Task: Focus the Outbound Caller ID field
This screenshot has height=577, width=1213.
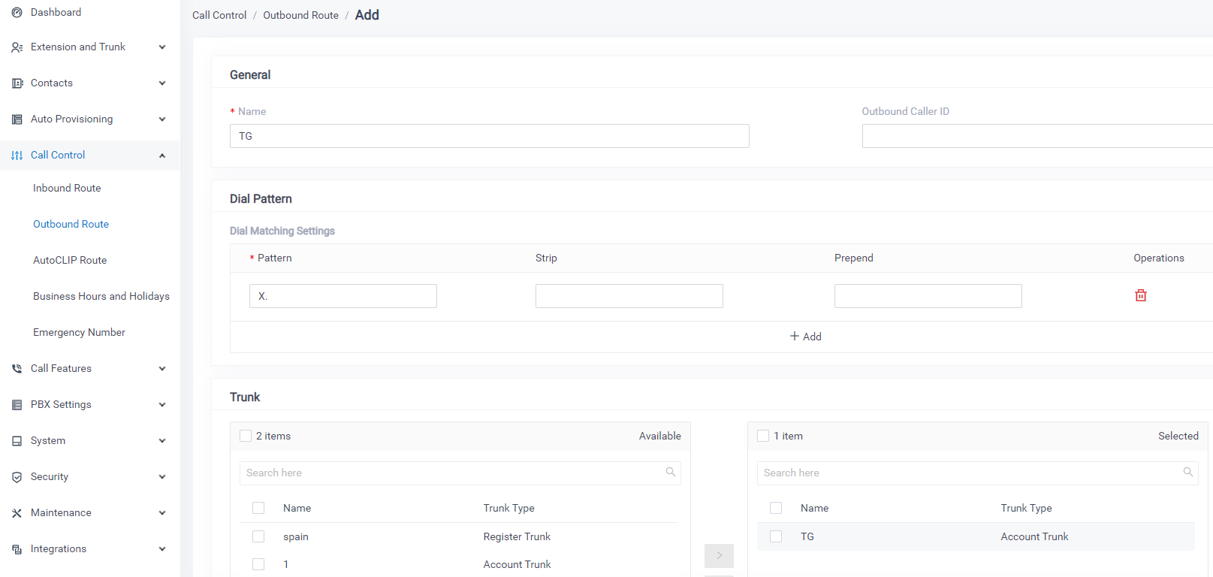Action: (x=1037, y=136)
